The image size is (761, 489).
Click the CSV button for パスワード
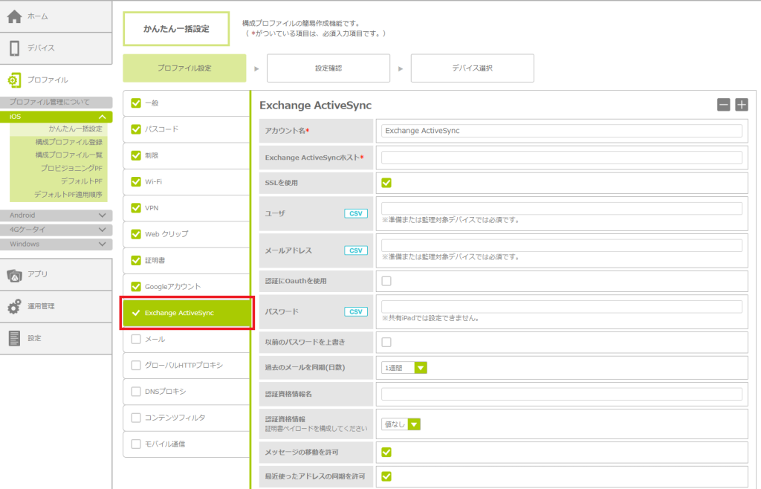click(x=356, y=311)
